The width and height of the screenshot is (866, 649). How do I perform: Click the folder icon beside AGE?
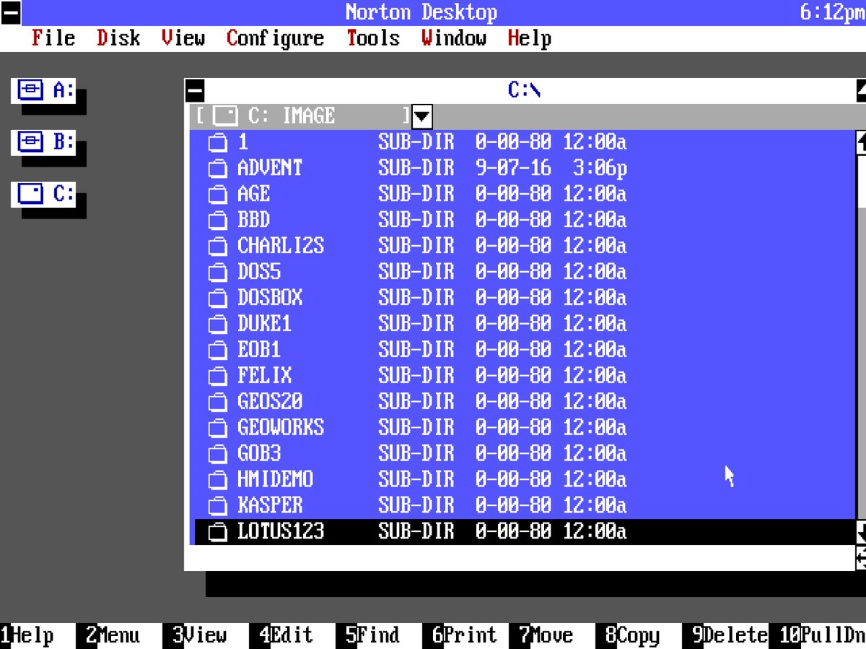coord(217,195)
